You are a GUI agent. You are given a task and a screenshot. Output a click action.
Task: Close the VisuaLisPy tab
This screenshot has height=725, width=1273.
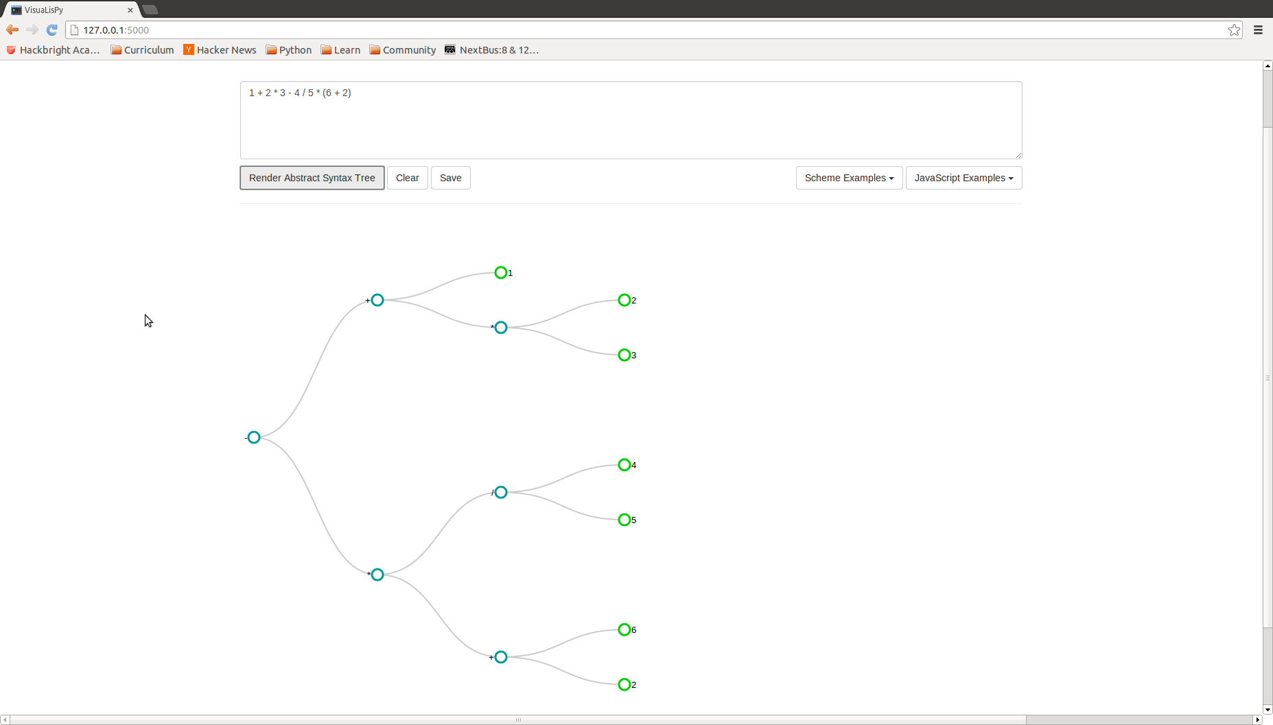point(130,10)
